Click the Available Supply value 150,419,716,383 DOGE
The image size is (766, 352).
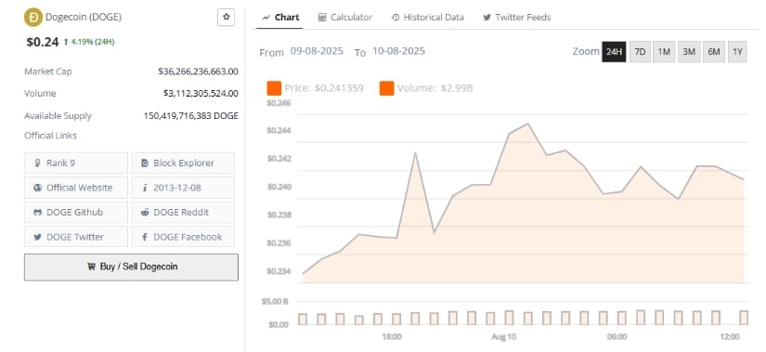pos(191,116)
